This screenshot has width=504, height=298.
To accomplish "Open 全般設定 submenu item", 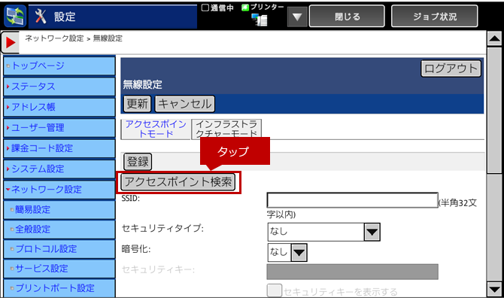I will pyautogui.click(x=59, y=230).
